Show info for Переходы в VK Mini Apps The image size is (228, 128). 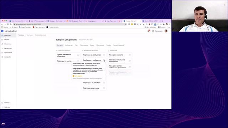coord(104,82)
